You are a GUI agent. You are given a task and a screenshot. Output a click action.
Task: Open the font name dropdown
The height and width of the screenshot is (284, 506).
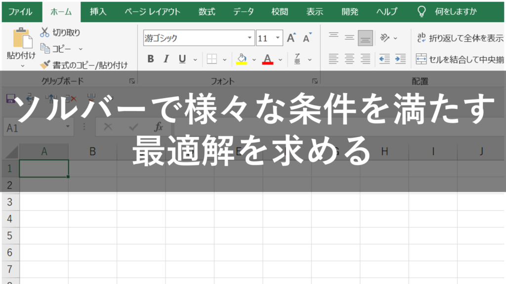click(250, 37)
